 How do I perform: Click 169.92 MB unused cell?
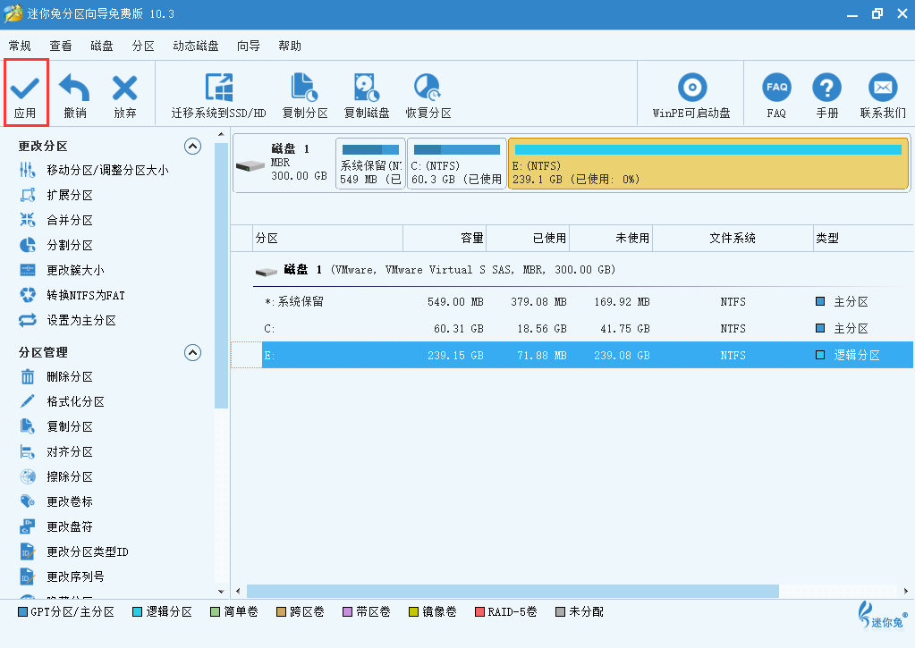tap(622, 302)
